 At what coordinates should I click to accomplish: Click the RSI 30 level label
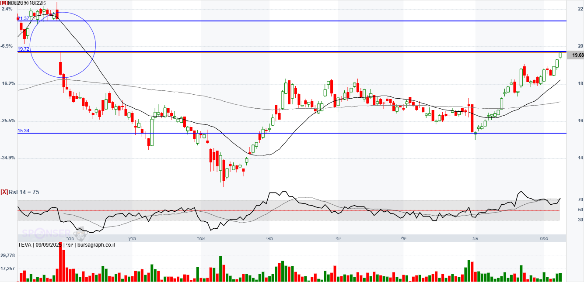pos(580,220)
